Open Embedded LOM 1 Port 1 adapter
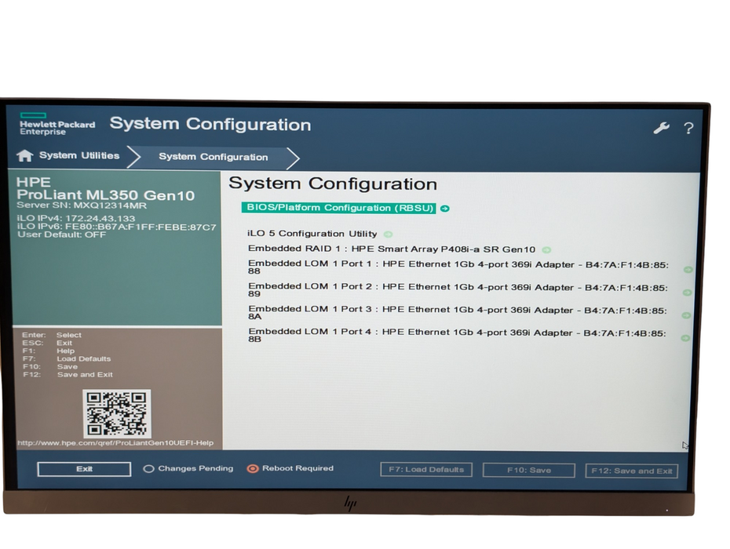The image size is (730, 549). 458,267
